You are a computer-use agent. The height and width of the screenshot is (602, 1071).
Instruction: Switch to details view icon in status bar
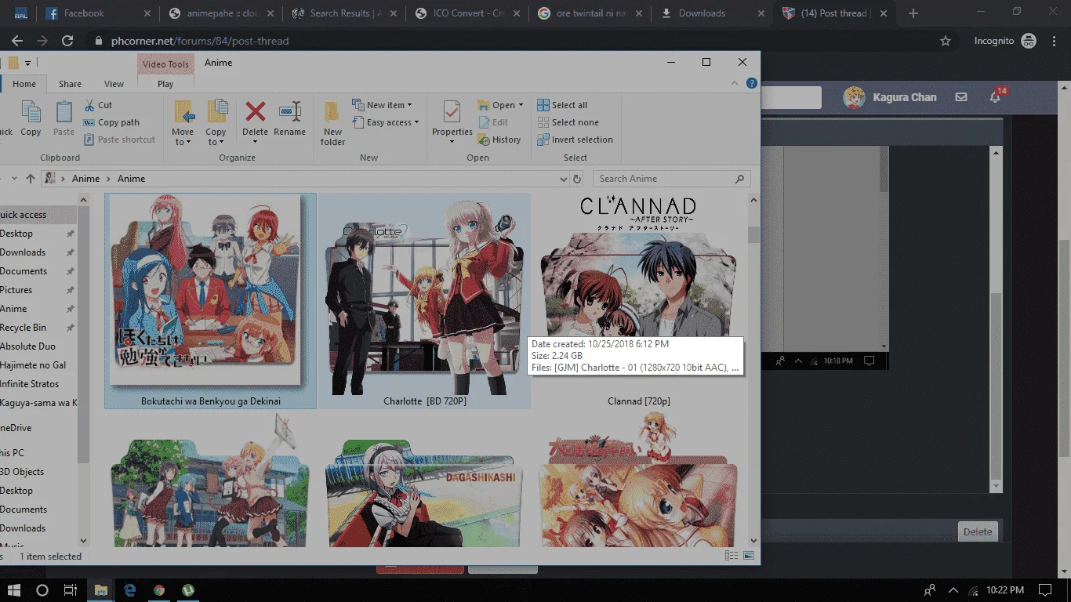(731, 556)
